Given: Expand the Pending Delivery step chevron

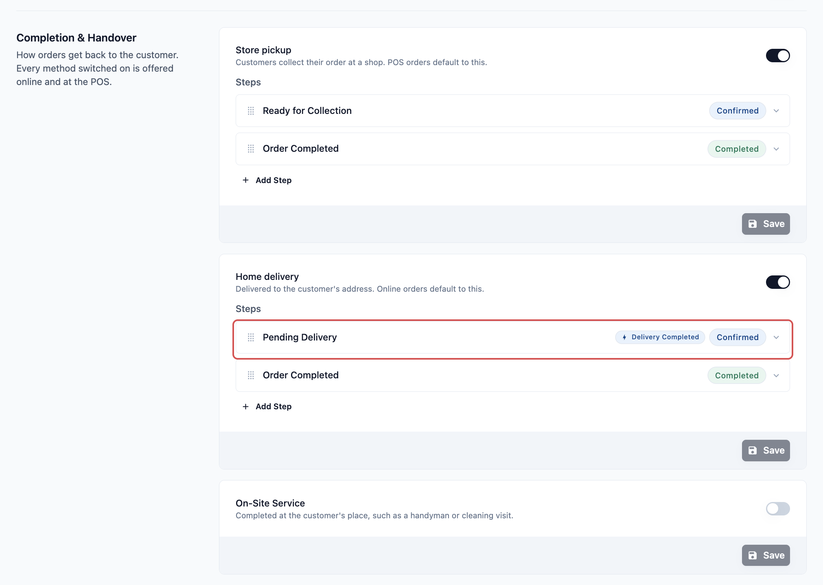Looking at the screenshot, I should point(776,337).
